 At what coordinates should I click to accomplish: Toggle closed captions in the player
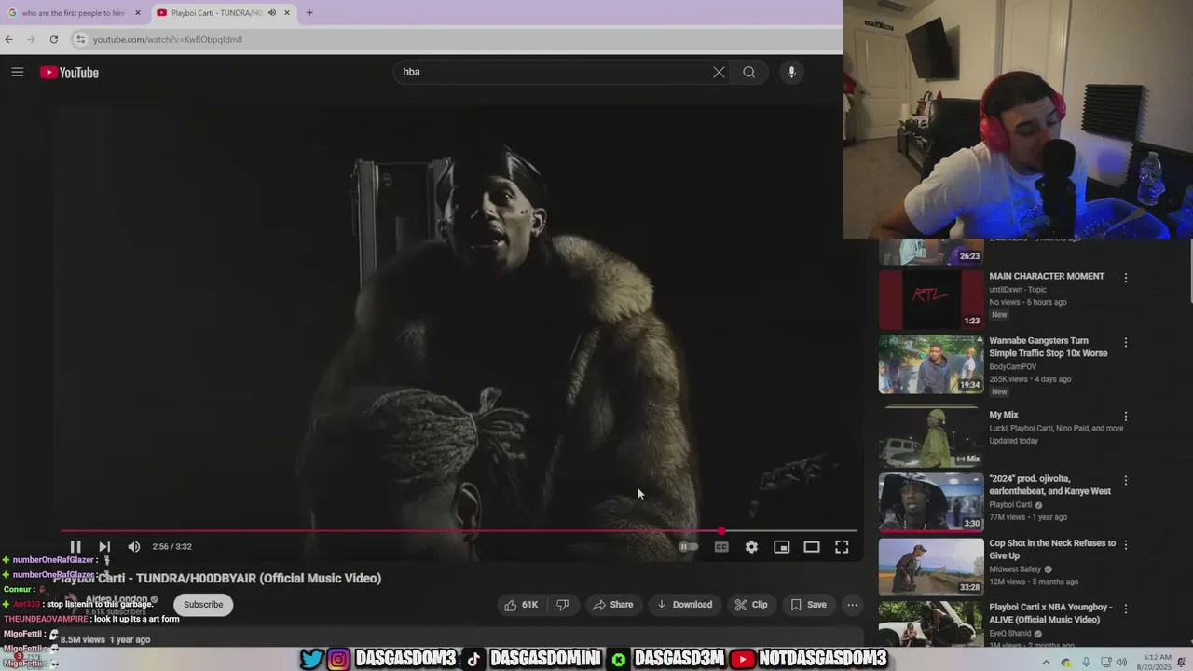click(721, 547)
